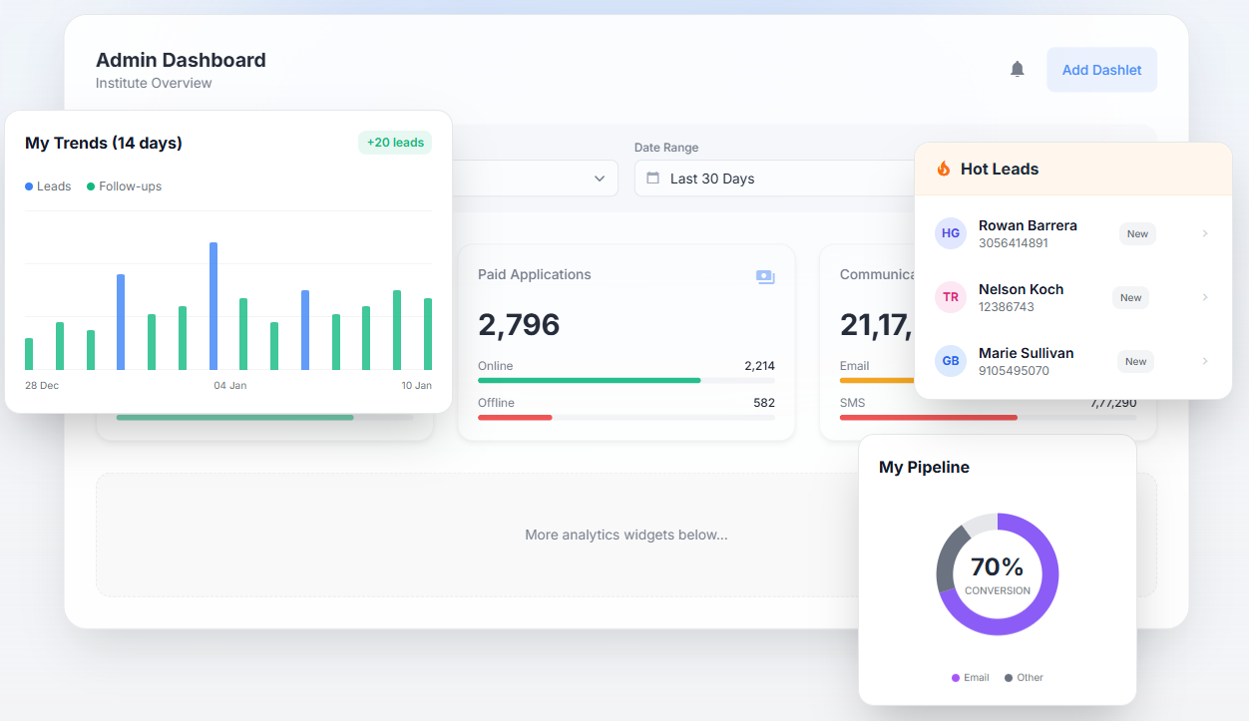Click the GB avatar for Marie Sullivan

click(x=951, y=361)
